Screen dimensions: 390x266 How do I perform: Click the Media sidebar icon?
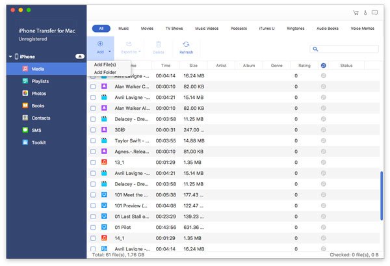[x=25, y=69]
